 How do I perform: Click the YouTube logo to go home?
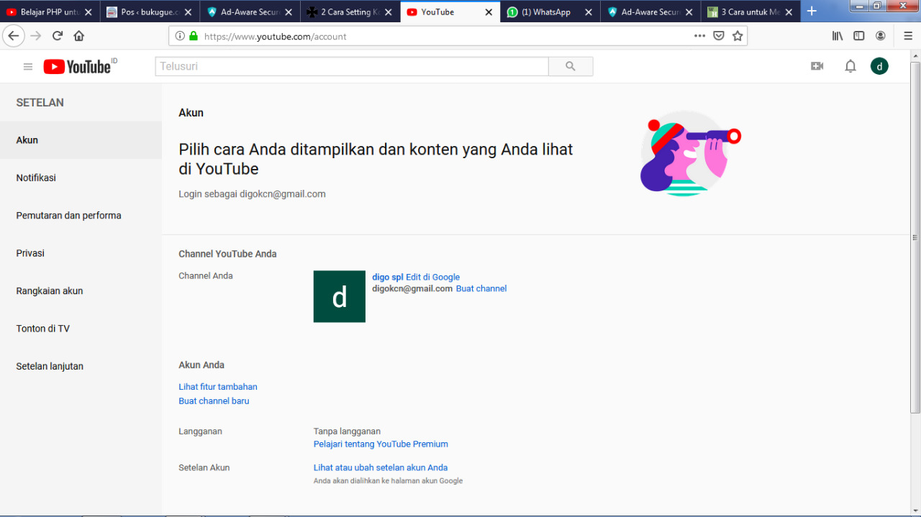[78, 67]
